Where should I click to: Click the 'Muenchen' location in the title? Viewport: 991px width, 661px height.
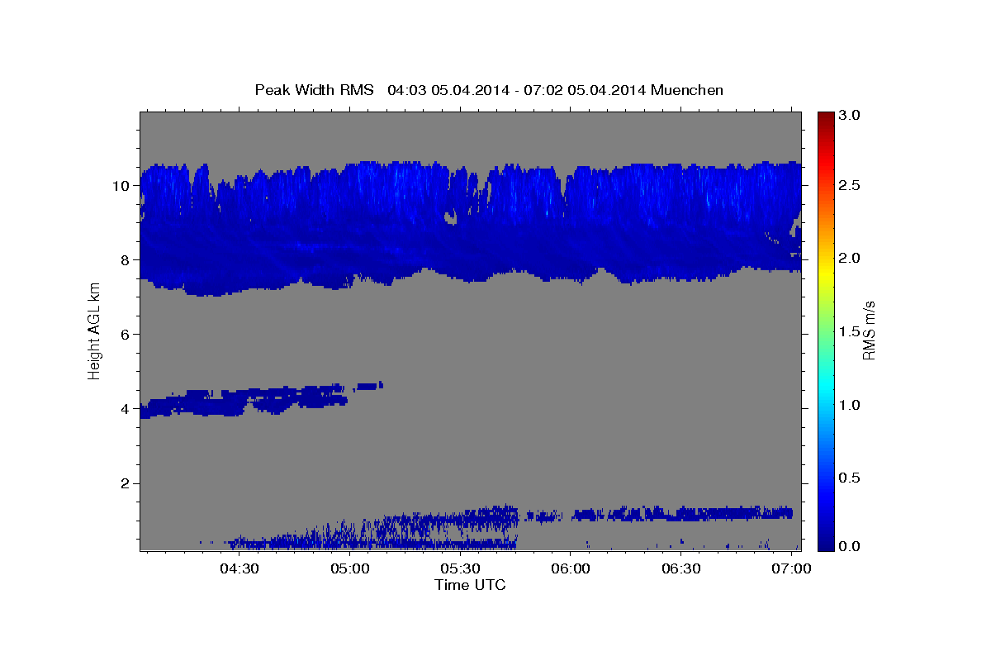point(687,89)
